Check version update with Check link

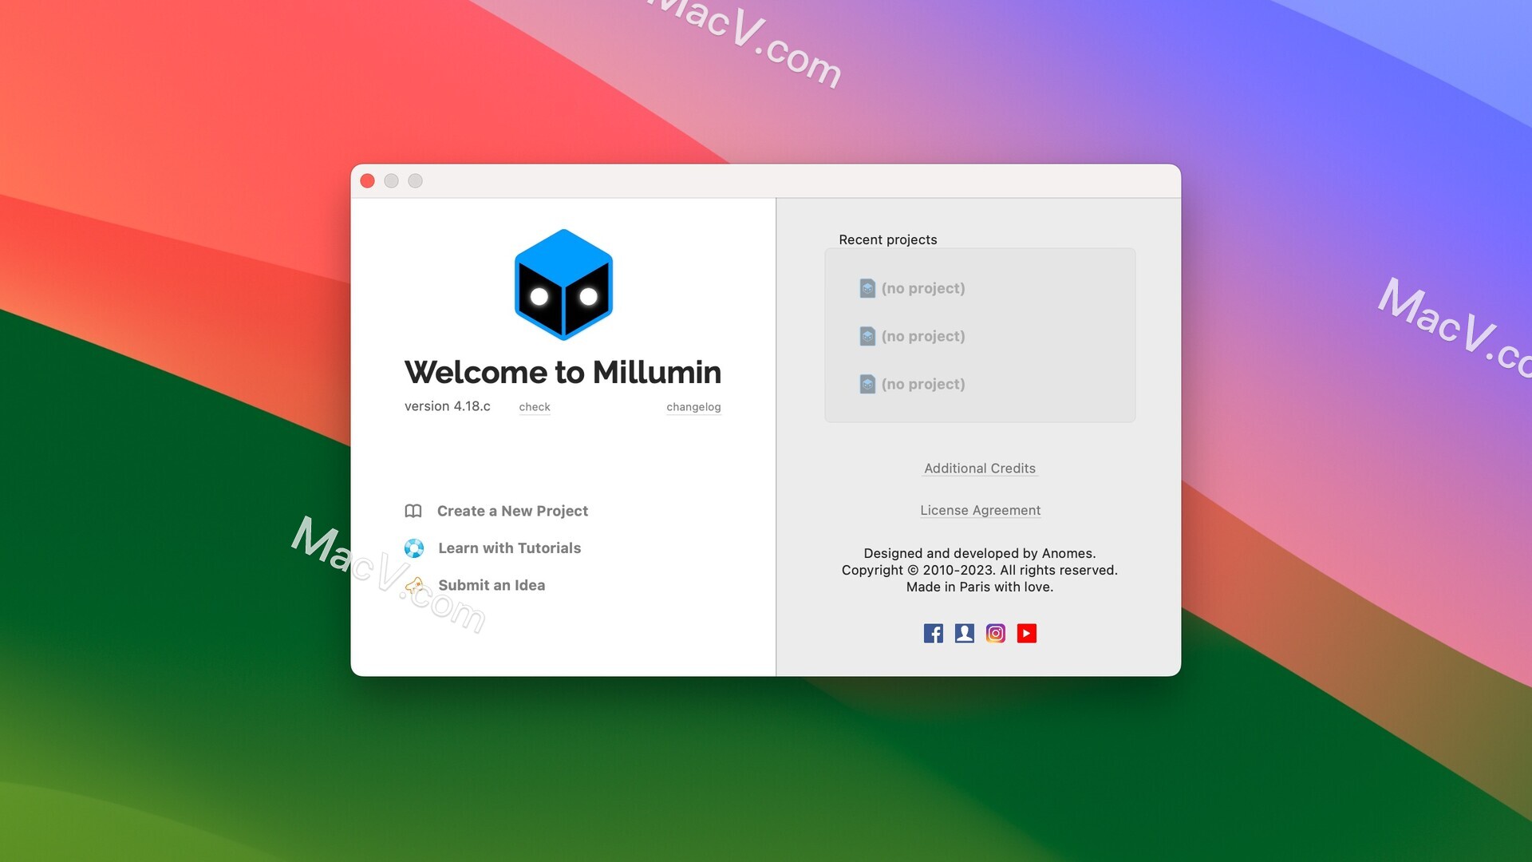click(x=535, y=406)
